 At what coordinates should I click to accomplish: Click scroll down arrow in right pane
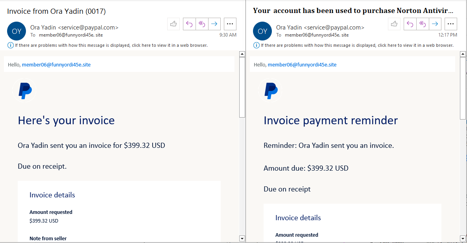click(463, 238)
